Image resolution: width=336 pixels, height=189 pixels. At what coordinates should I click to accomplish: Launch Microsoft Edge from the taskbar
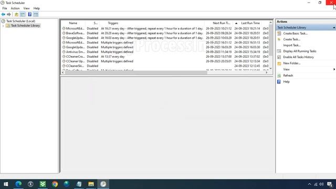point(18,184)
